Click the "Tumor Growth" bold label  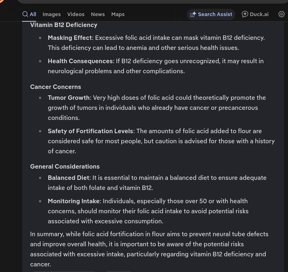pos(69,98)
